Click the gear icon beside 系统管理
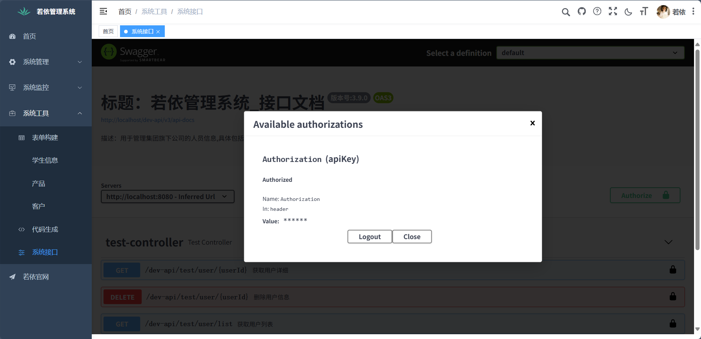 tap(12, 62)
